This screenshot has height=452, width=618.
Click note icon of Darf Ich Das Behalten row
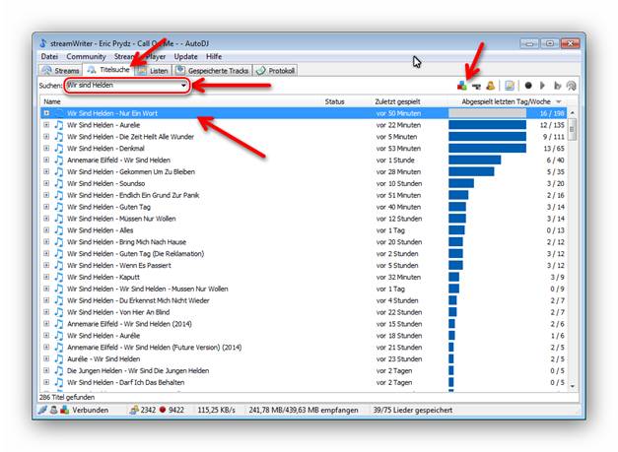(59, 382)
